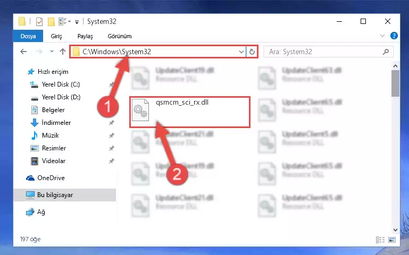Maximize the System32 window
409x255 pixels.
(x=363, y=21)
